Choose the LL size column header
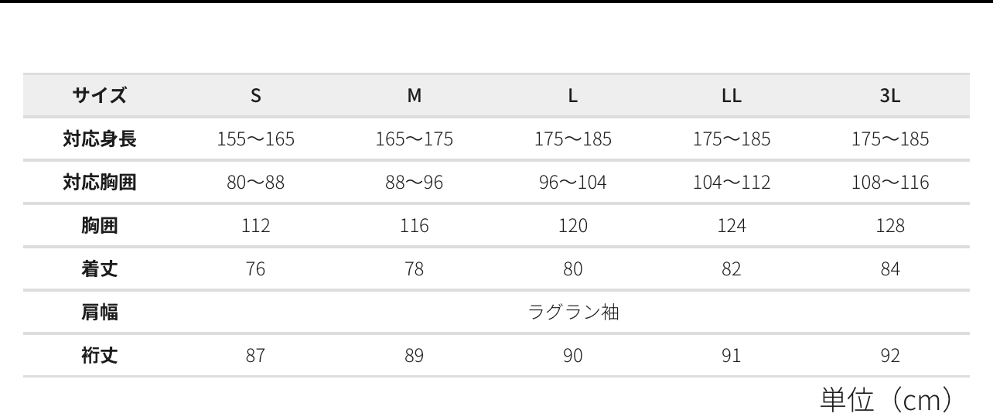This screenshot has height=417, width=993. [732, 96]
